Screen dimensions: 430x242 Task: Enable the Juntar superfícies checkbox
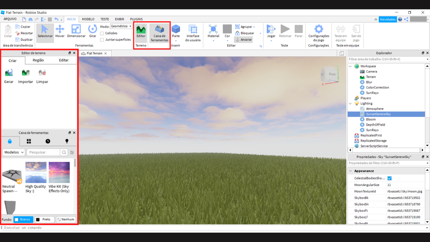pyautogui.click(x=102, y=40)
